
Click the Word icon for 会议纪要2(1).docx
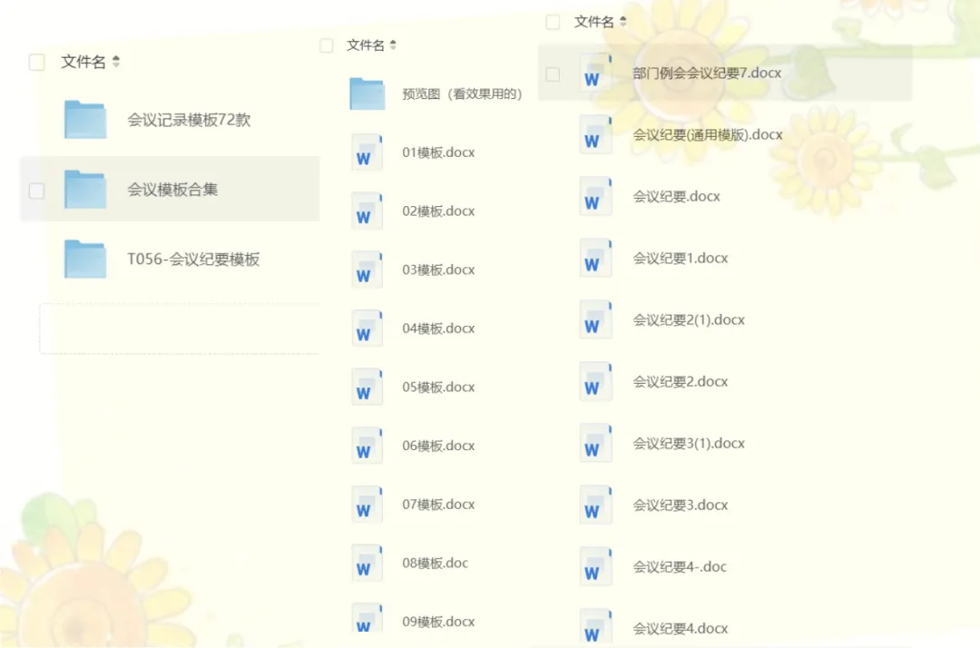coord(595,320)
